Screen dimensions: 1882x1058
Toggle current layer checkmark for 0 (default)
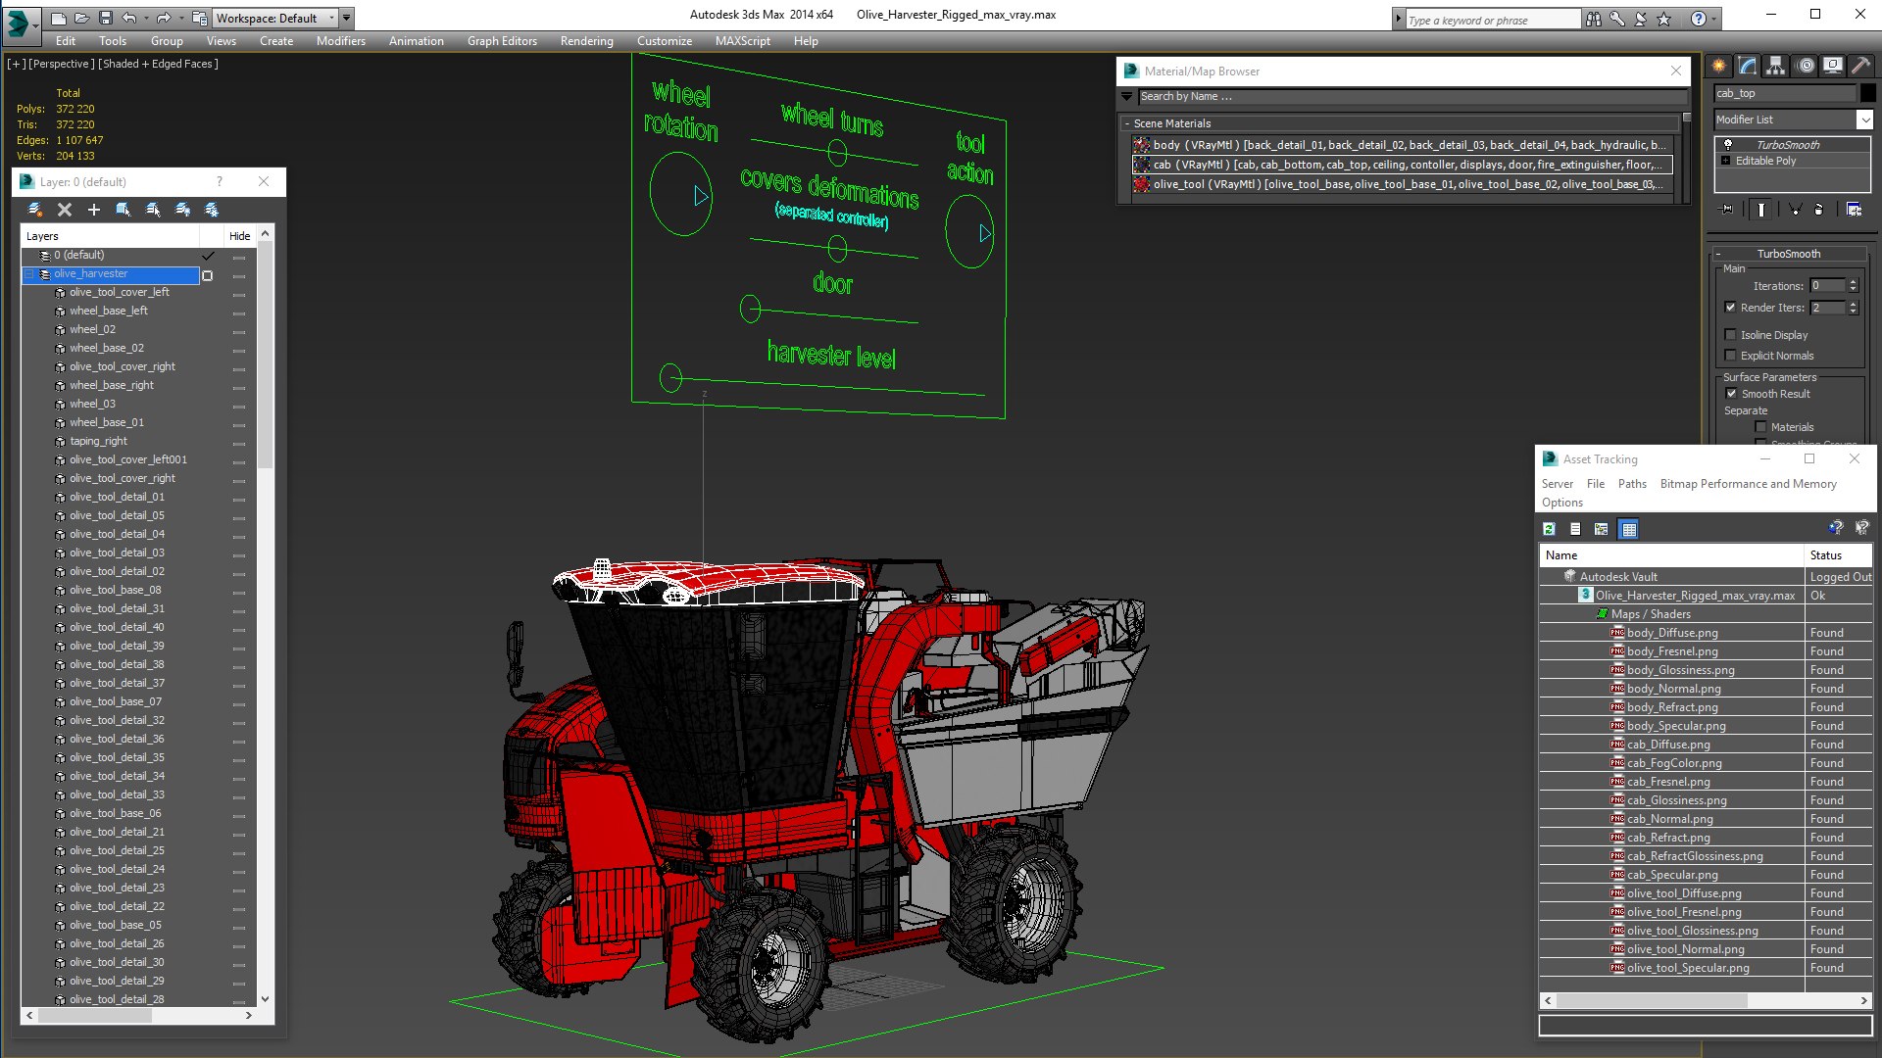(x=208, y=256)
